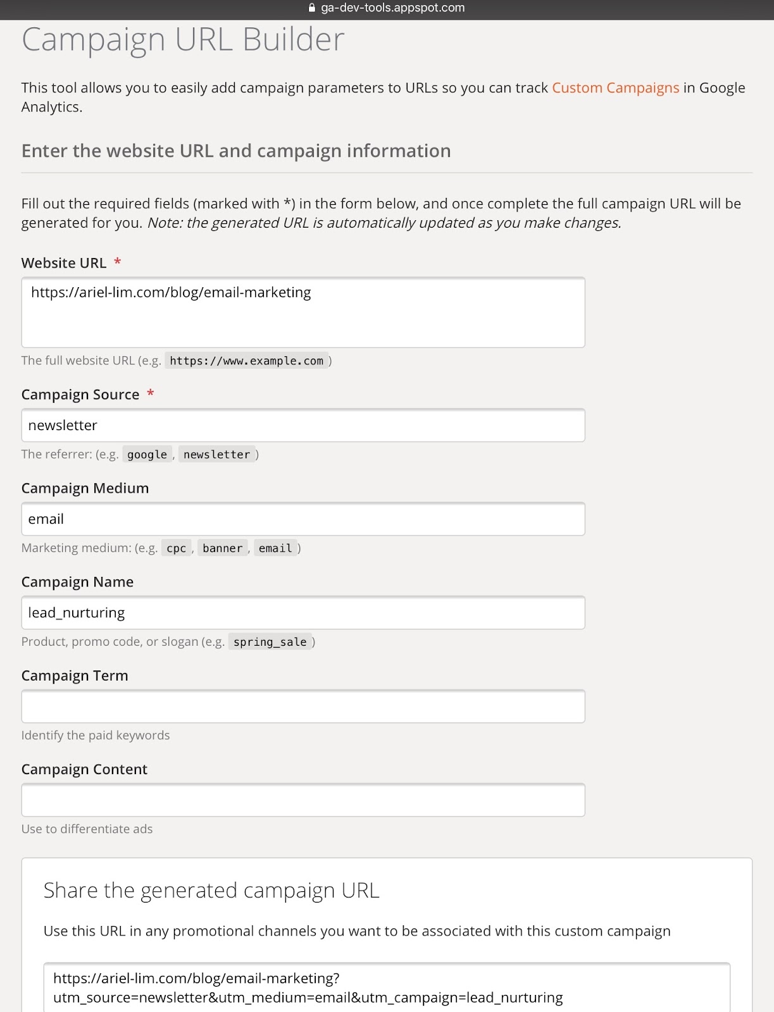The image size is (774, 1012).
Task: Focus the Website URL text box
Action: coord(303,312)
